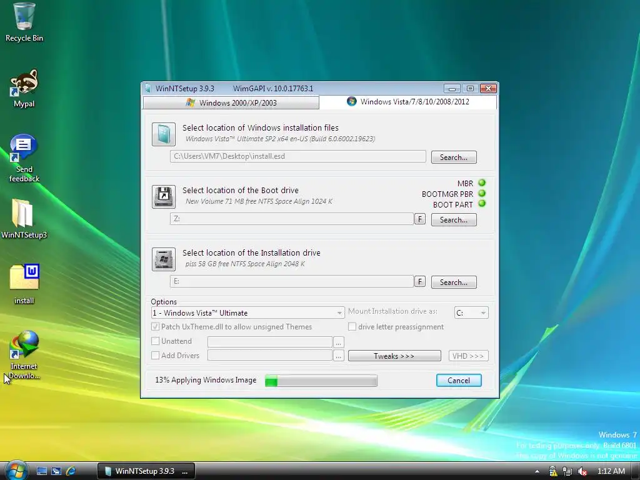Click the F button for Boot drive
This screenshot has width=640, height=480.
(419, 219)
